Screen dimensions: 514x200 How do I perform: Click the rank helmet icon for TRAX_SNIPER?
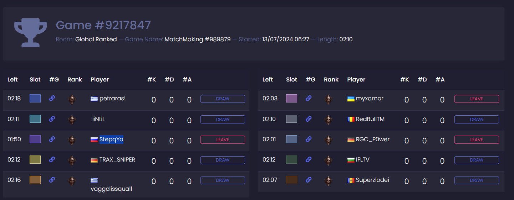pos(72,160)
